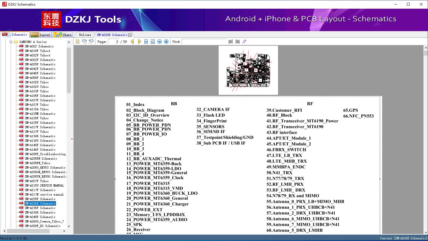Click the document view scroll up arrow
428x241 pixels.
tap(425, 48)
